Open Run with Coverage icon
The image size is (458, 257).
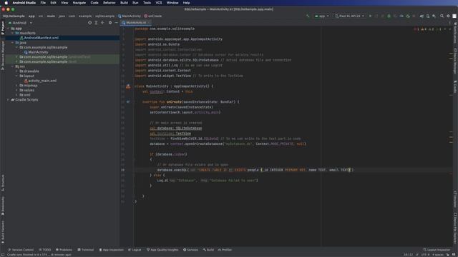(x=395, y=16)
